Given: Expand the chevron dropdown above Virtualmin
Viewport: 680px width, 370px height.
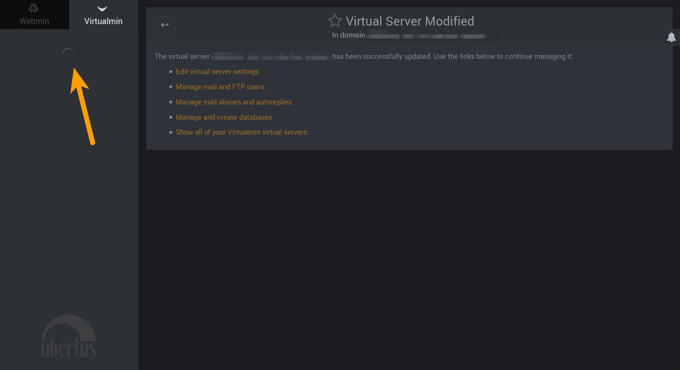Looking at the screenshot, I should pos(102,9).
